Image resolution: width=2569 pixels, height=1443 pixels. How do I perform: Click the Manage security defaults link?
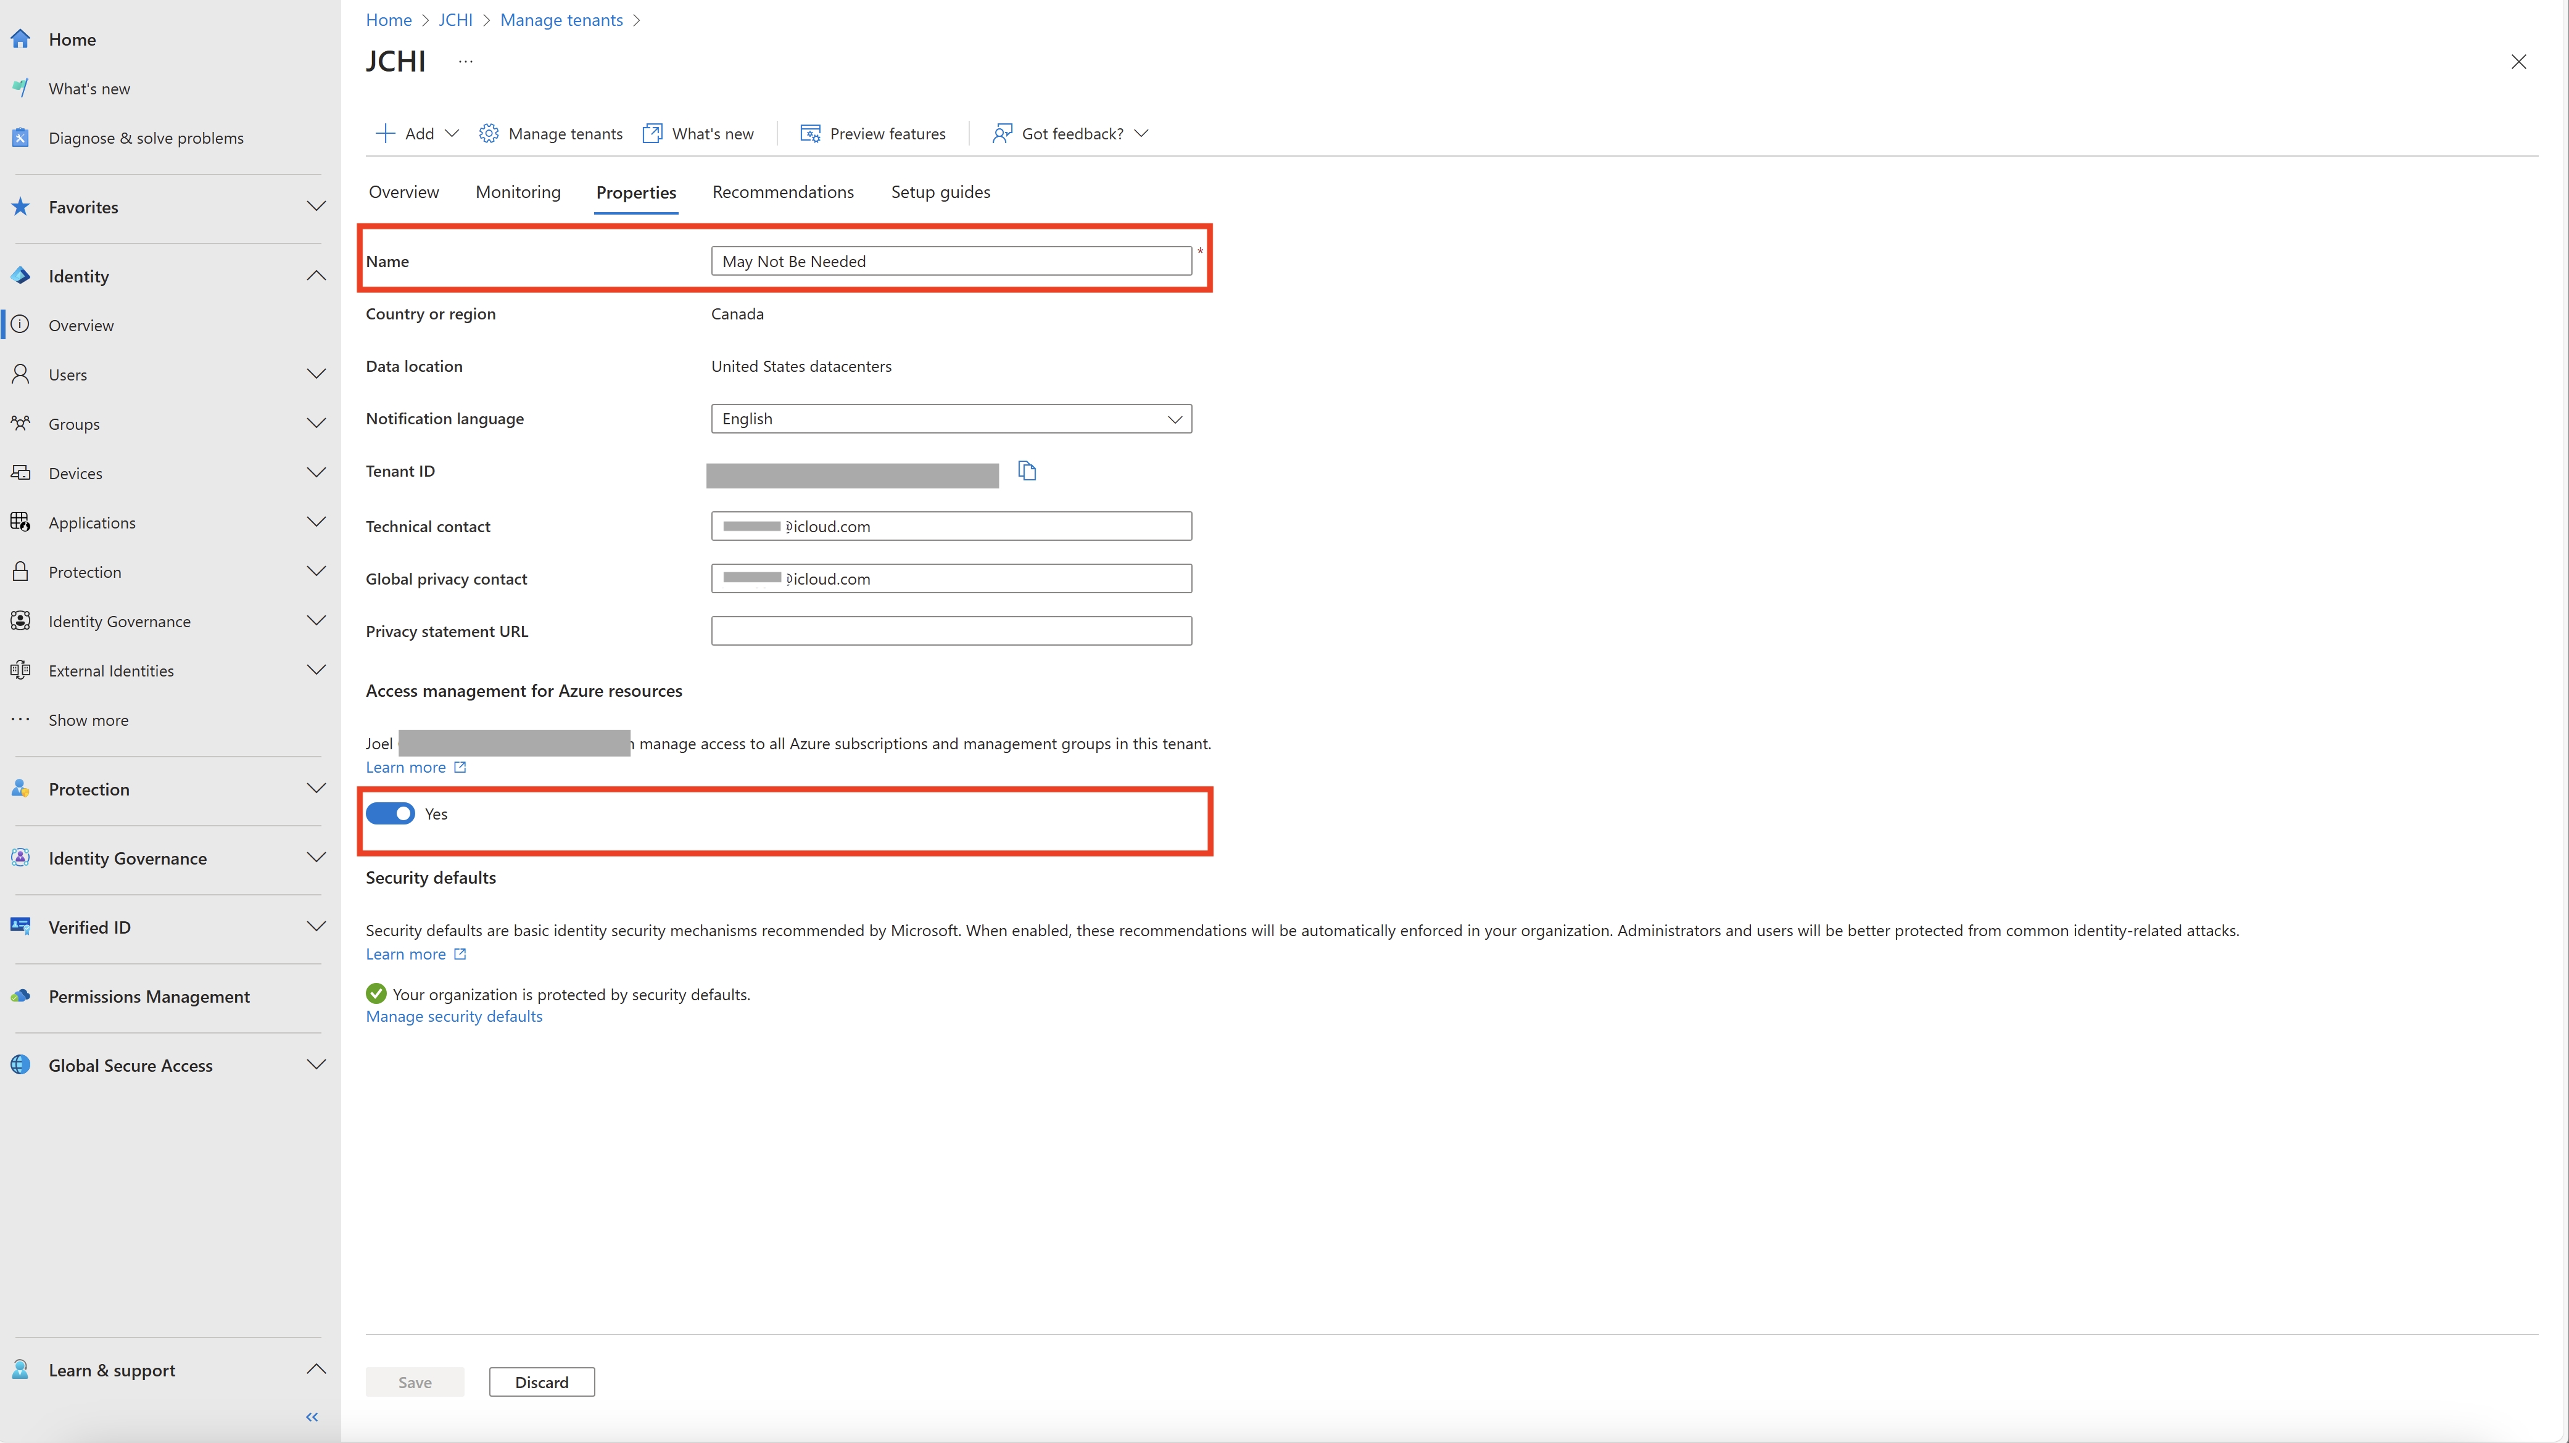(453, 1016)
